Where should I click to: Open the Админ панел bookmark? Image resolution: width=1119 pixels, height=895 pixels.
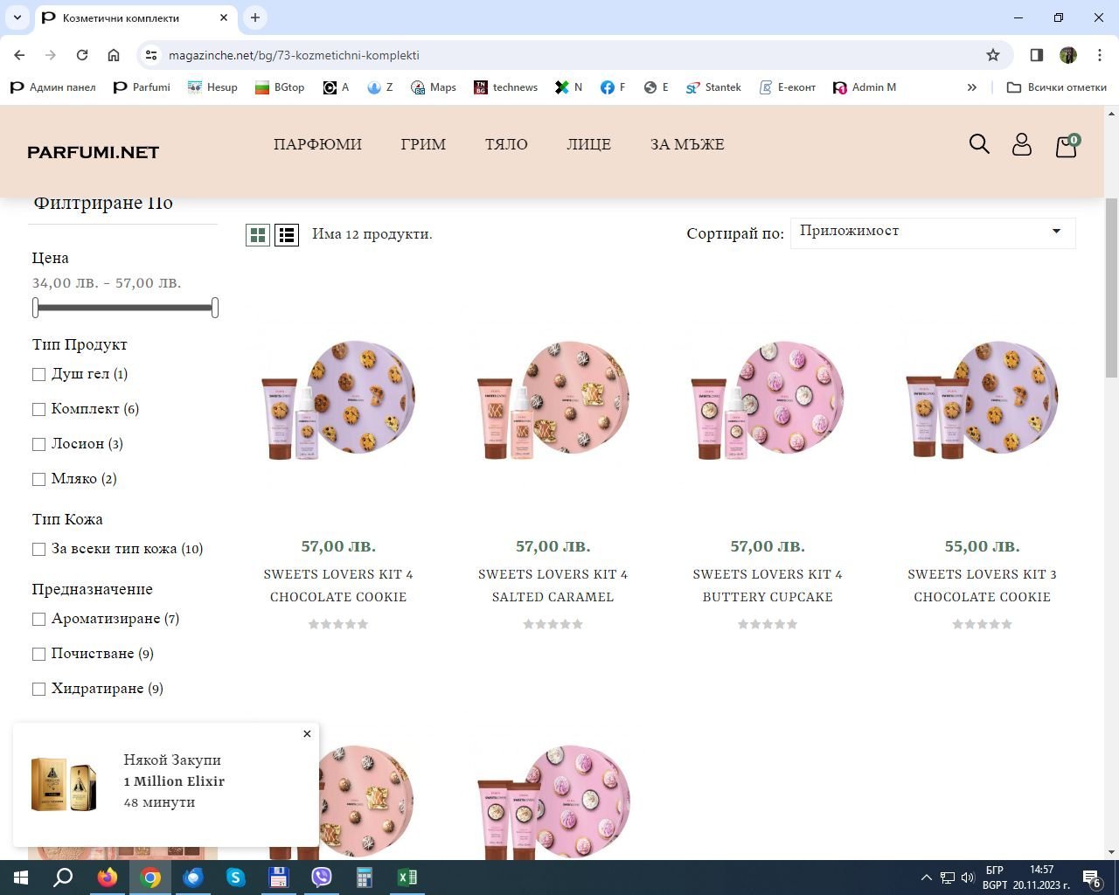pyautogui.click(x=53, y=87)
